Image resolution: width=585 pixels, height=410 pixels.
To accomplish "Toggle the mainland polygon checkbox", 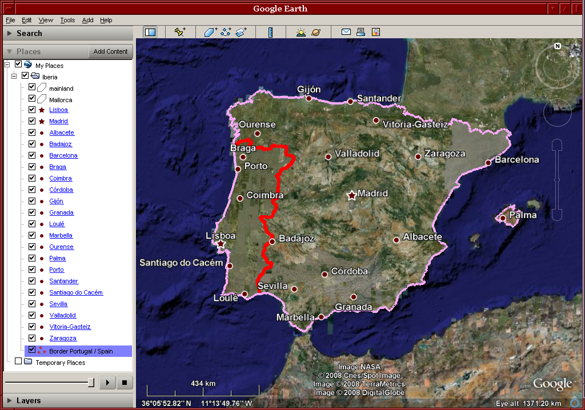I will pos(32,87).
